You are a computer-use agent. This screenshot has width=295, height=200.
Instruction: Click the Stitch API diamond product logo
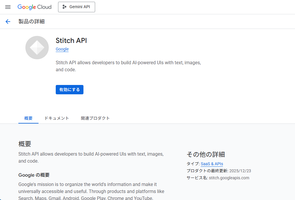37,48
